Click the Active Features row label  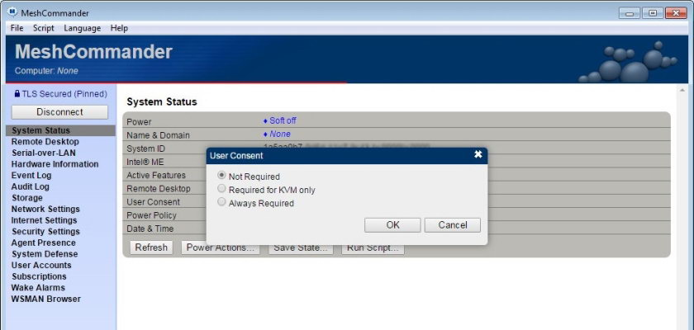tap(156, 175)
